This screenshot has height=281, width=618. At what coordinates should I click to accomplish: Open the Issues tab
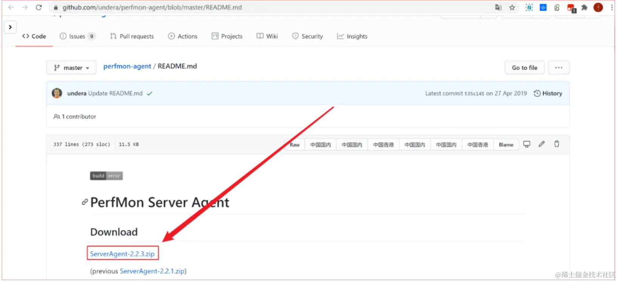point(77,36)
